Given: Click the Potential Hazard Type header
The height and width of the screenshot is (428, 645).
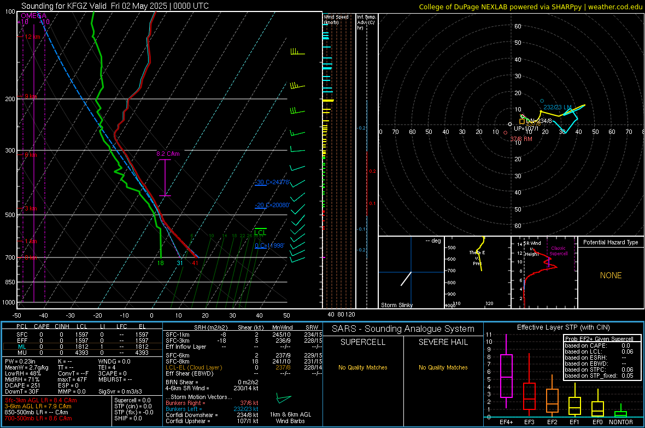Looking at the screenshot, I should (611, 242).
